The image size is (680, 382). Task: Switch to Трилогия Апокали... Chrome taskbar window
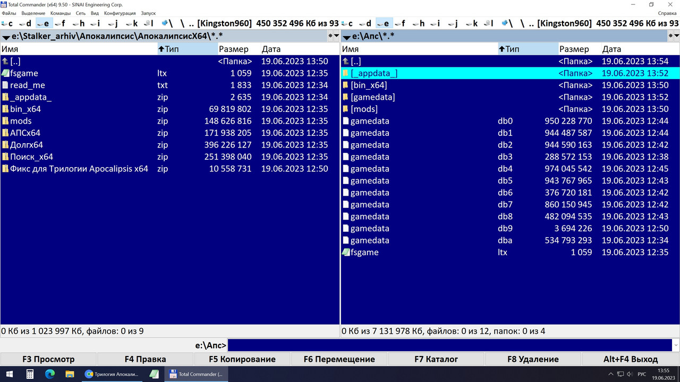click(x=113, y=374)
